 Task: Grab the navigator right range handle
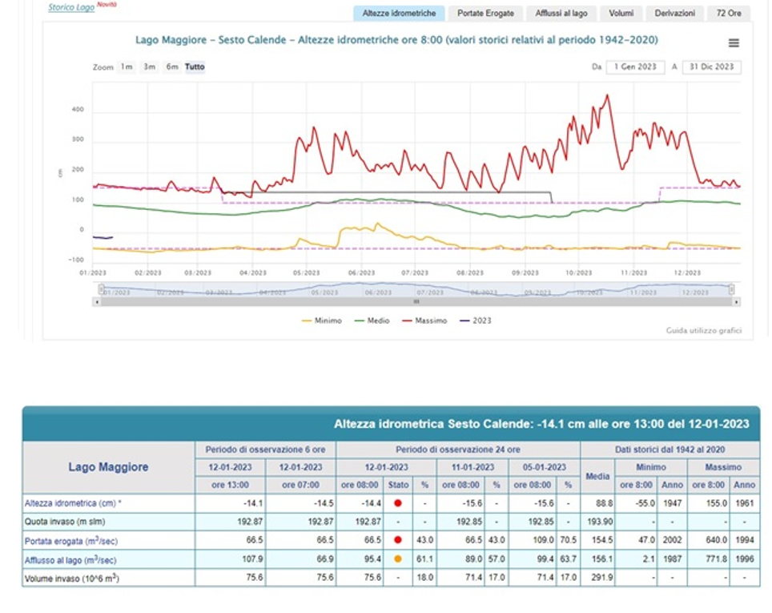click(732, 289)
